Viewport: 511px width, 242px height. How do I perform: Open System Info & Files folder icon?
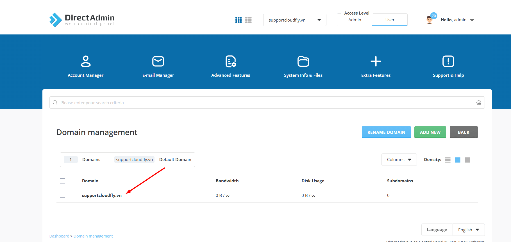tap(303, 62)
